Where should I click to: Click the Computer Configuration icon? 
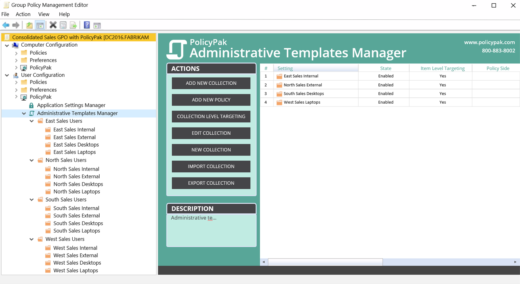click(x=15, y=45)
